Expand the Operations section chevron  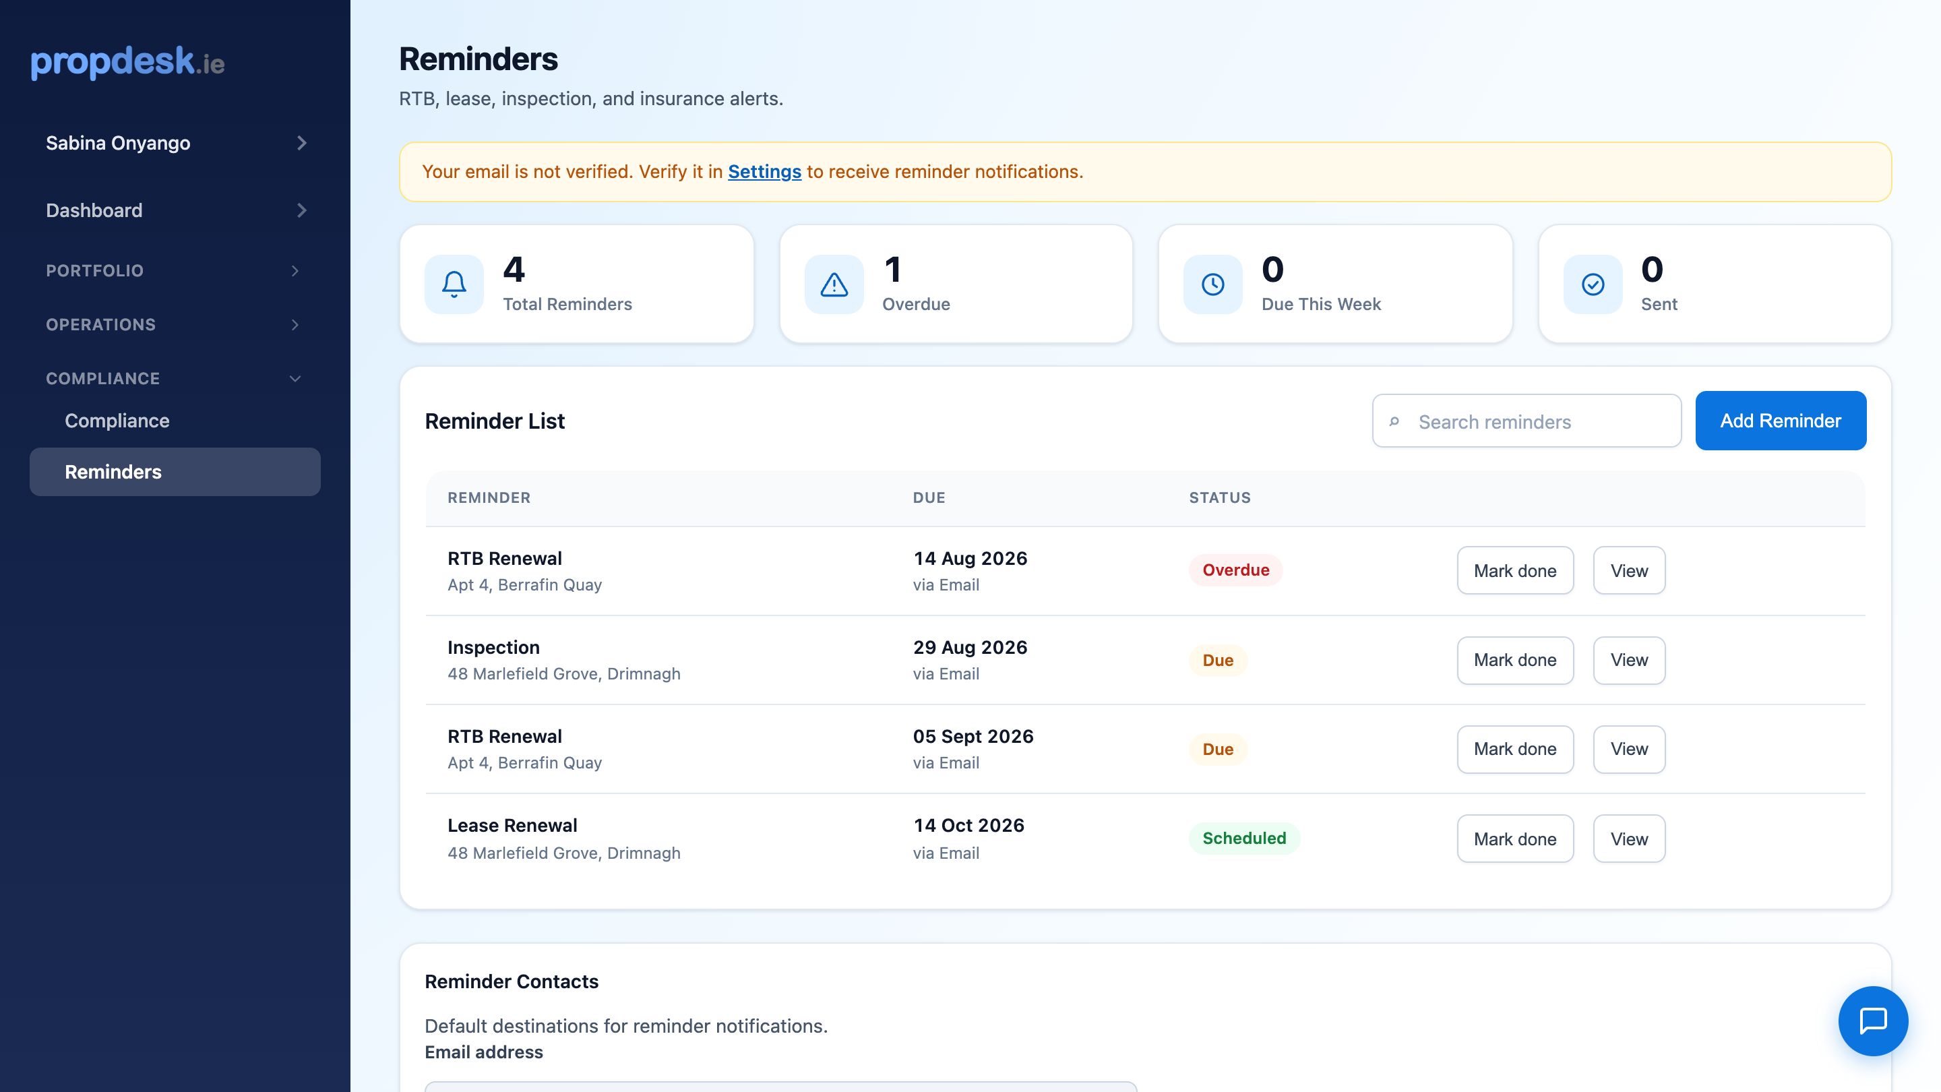point(295,325)
